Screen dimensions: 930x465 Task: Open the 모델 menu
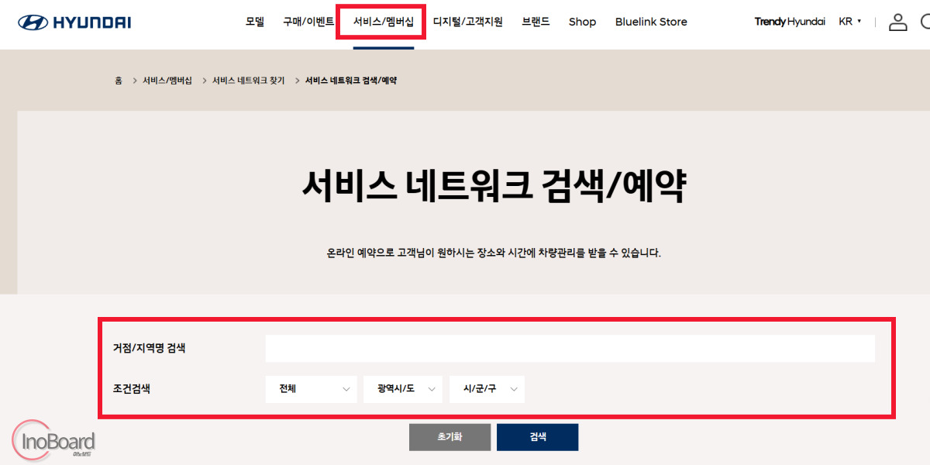[x=255, y=22]
